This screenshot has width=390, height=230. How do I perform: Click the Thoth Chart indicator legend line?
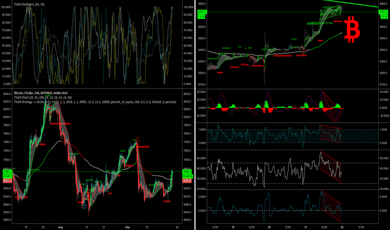(43, 97)
